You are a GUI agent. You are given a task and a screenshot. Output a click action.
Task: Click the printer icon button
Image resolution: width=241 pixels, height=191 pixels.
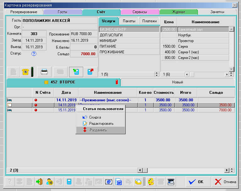pos(44,72)
